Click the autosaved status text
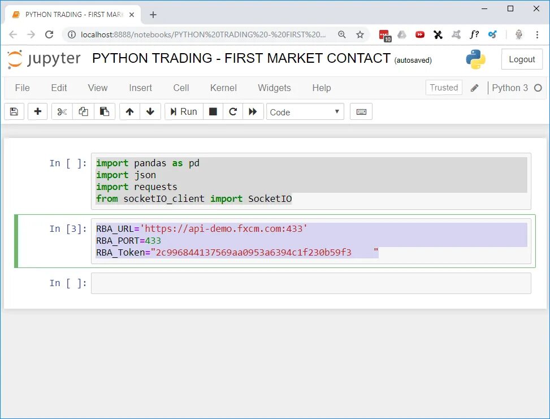The height and width of the screenshot is (419, 550). [x=413, y=60]
